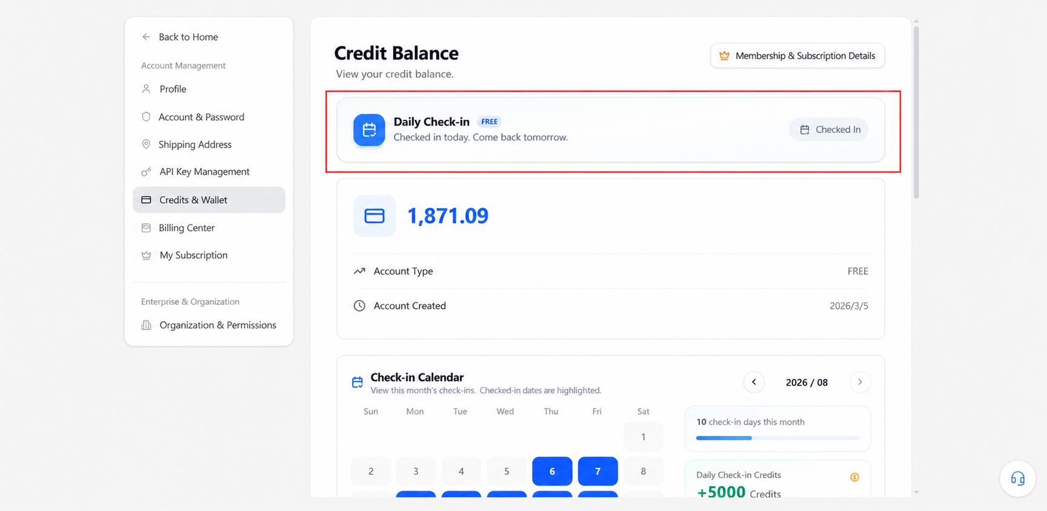Image resolution: width=1047 pixels, height=511 pixels.
Task: Select day 3 in the check-in calendar
Action: (416, 471)
